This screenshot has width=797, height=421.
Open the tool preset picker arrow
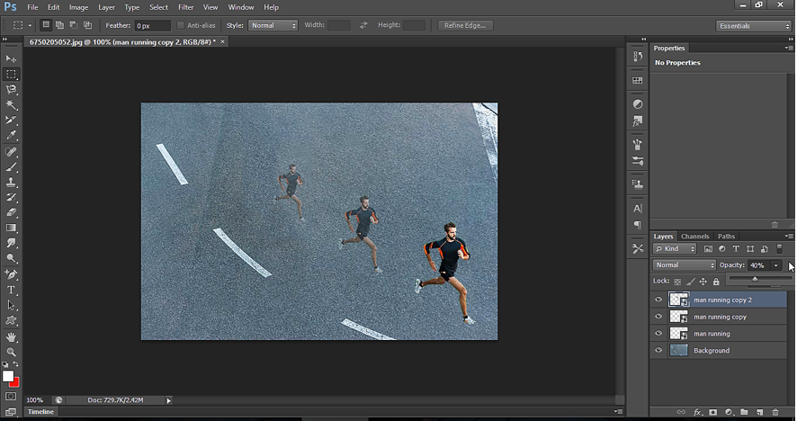(30, 25)
